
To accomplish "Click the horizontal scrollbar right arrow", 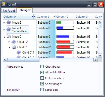I will coord(95,60).
